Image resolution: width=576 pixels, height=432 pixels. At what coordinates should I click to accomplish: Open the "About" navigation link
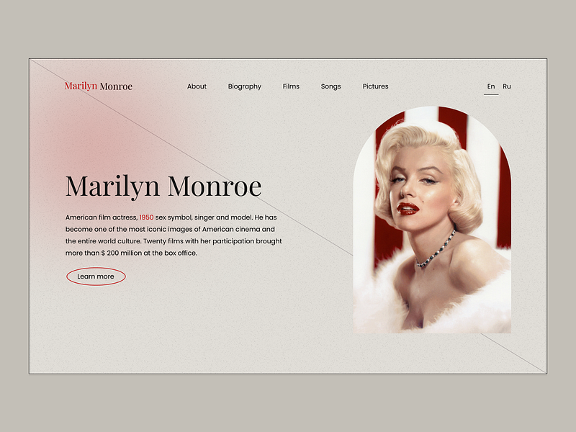coord(197,86)
